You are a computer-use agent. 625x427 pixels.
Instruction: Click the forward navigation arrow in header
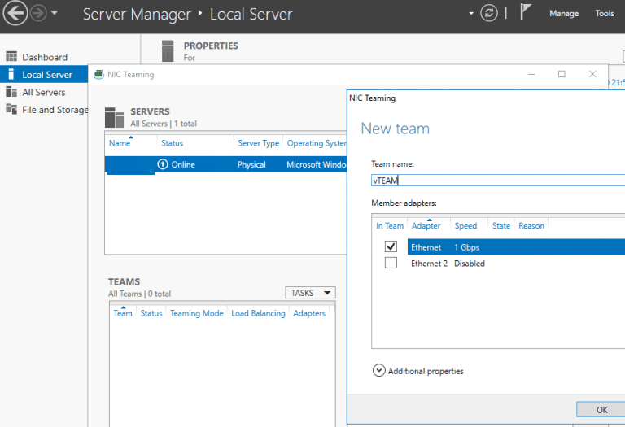click(39, 13)
